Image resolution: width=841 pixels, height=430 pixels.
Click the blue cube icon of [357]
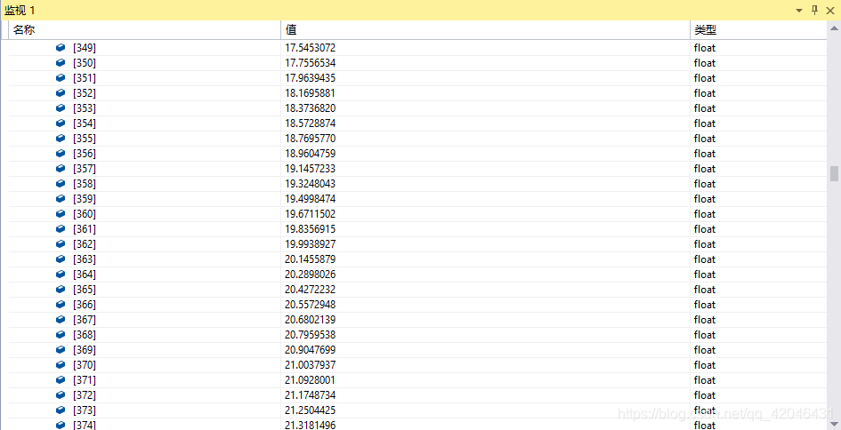tap(61, 168)
